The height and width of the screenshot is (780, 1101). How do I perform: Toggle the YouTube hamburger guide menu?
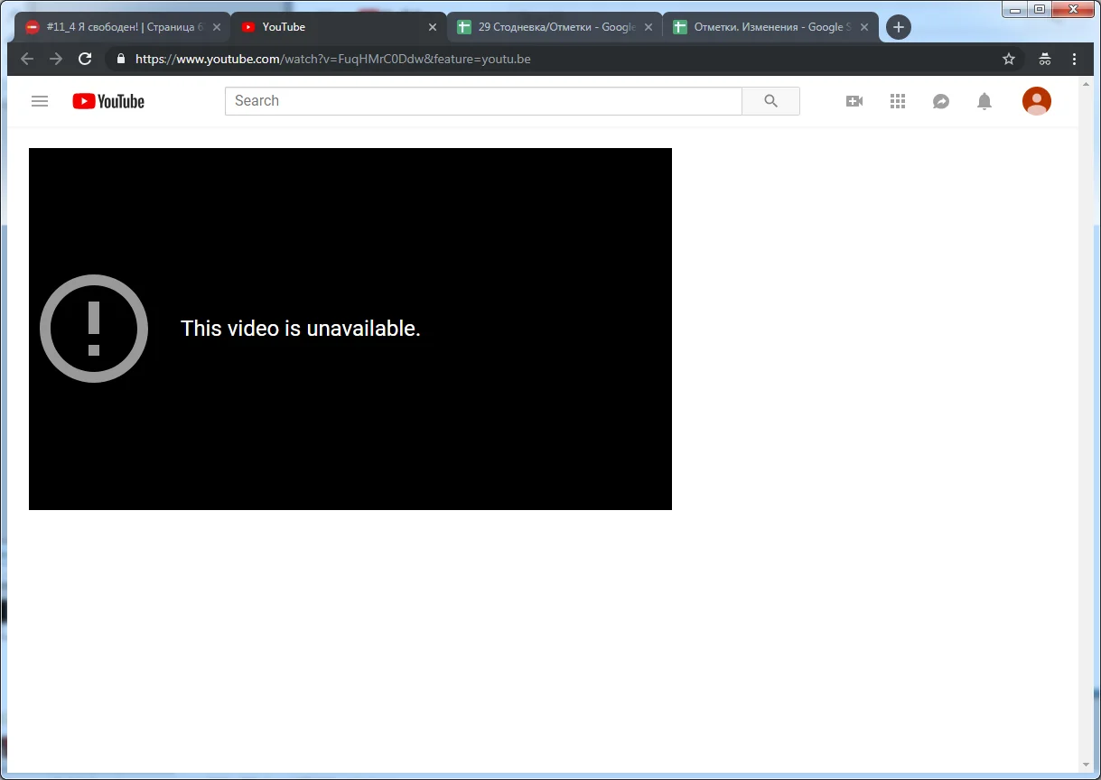(x=40, y=101)
